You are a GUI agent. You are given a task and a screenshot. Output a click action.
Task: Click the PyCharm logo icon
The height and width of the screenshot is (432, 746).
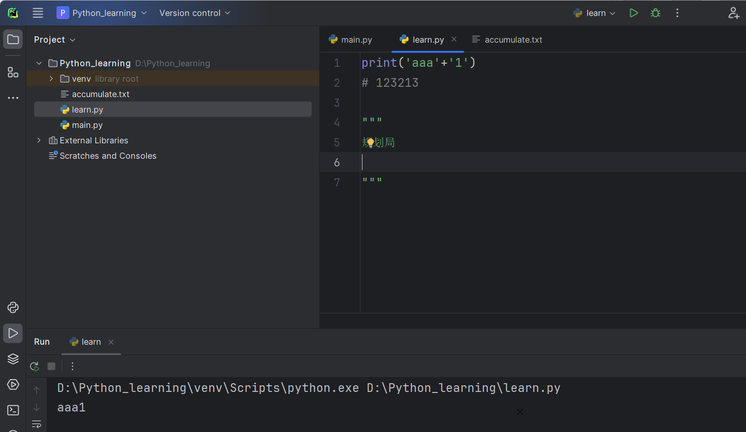[13, 13]
